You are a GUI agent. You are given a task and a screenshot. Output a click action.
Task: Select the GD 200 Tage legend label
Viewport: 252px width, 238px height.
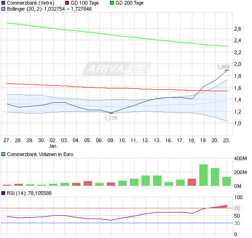pos(129,3)
